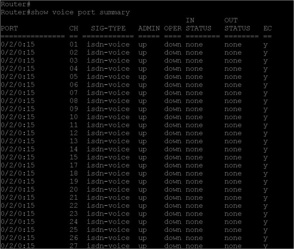Click the 'down' oper status for channel 20
294x249 pixels.
click(173, 189)
